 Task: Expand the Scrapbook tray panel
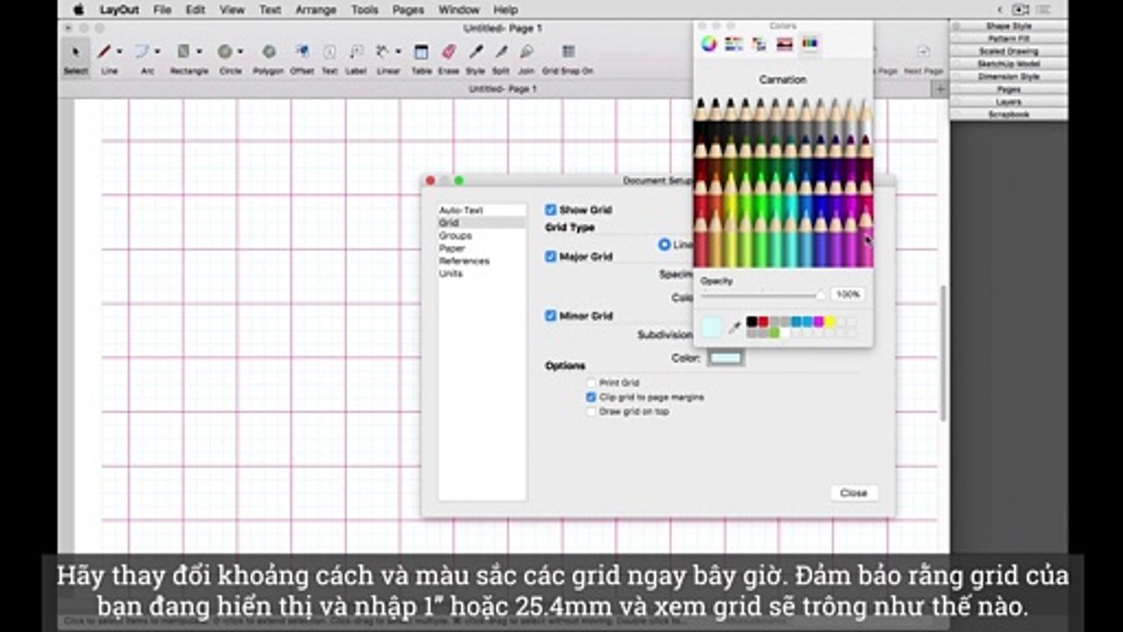click(x=1009, y=115)
